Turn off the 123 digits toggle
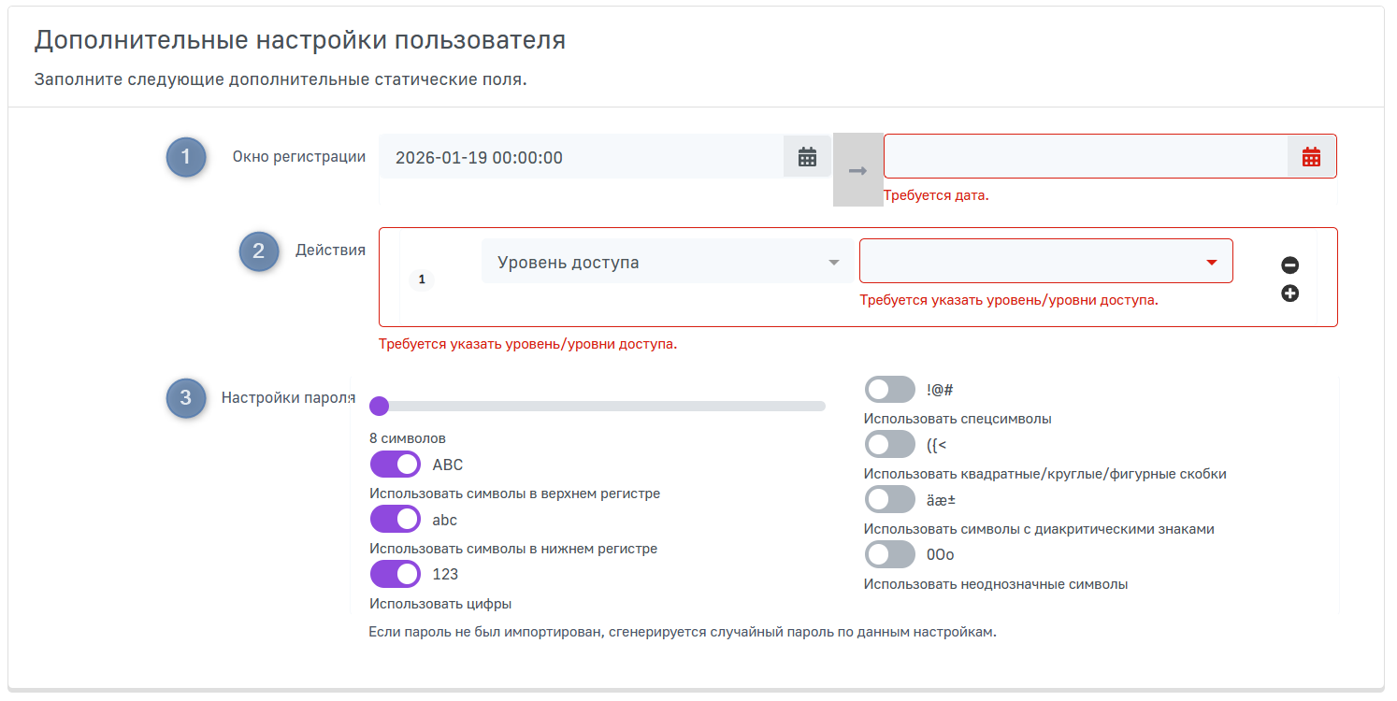The width and height of the screenshot is (1397, 701). pyautogui.click(x=395, y=574)
